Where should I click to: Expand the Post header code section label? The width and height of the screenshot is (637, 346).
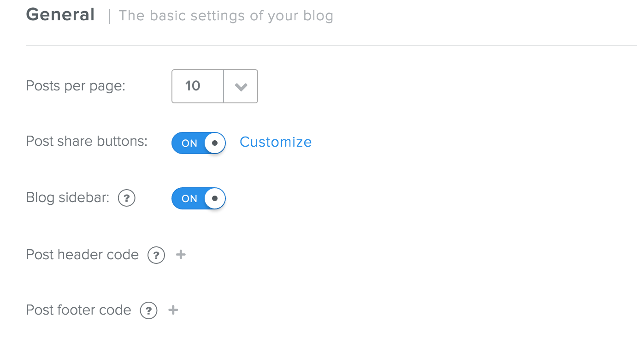(83, 255)
